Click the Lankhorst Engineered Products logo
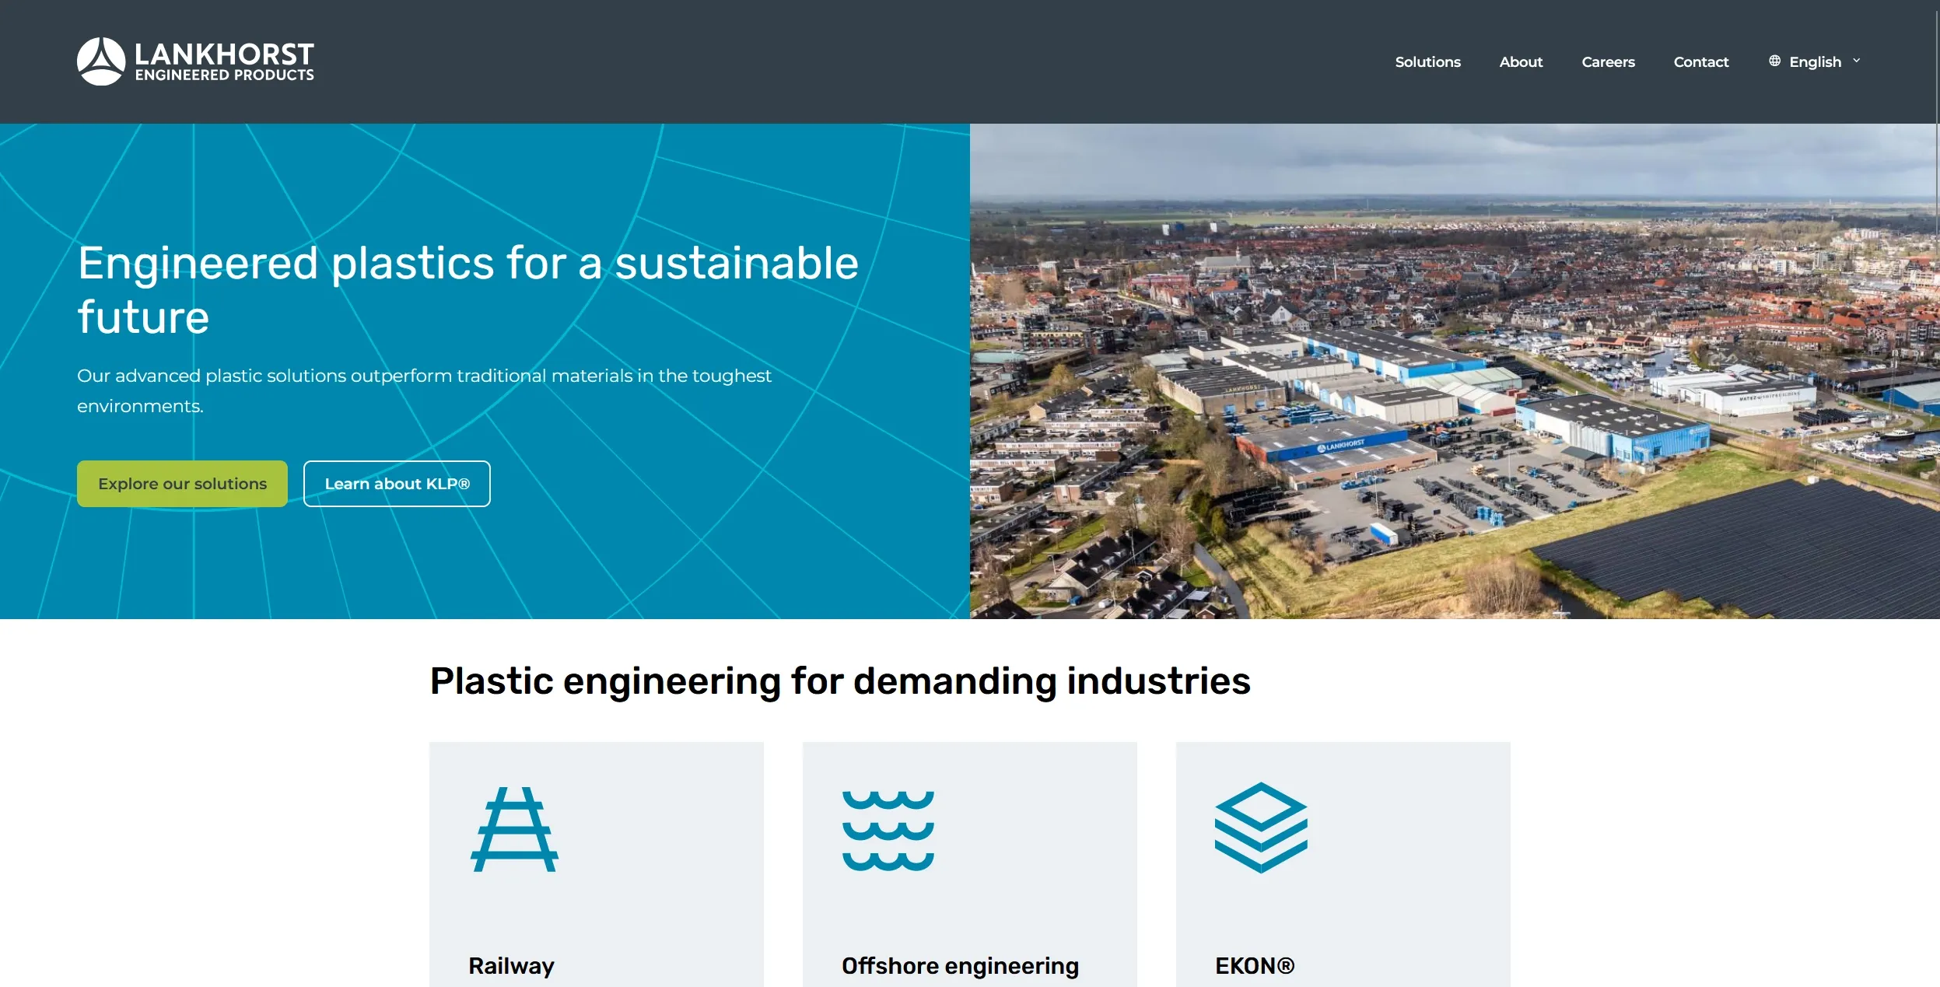Screen dimensions: 1940x987 pos(195,61)
